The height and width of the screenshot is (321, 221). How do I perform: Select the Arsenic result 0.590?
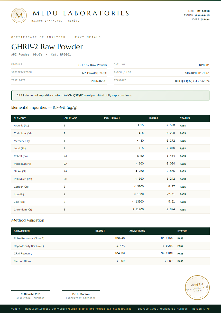[171, 125]
